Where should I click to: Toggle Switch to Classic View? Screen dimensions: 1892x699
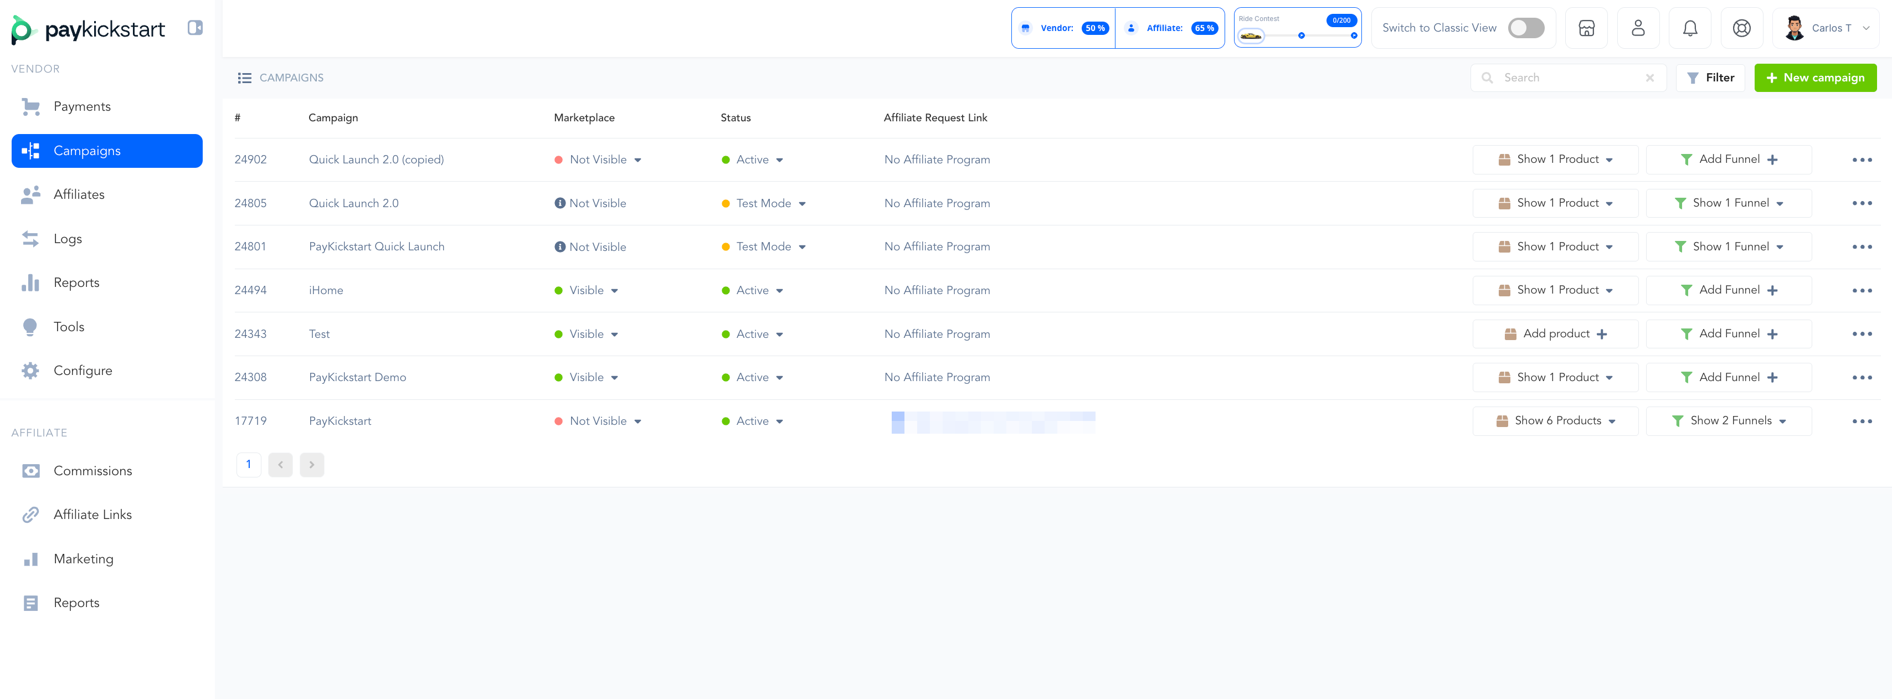click(x=1525, y=28)
